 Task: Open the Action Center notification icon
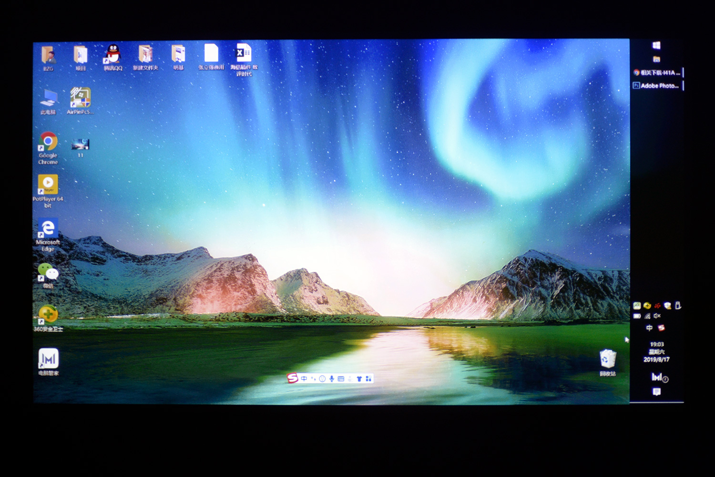(656, 392)
